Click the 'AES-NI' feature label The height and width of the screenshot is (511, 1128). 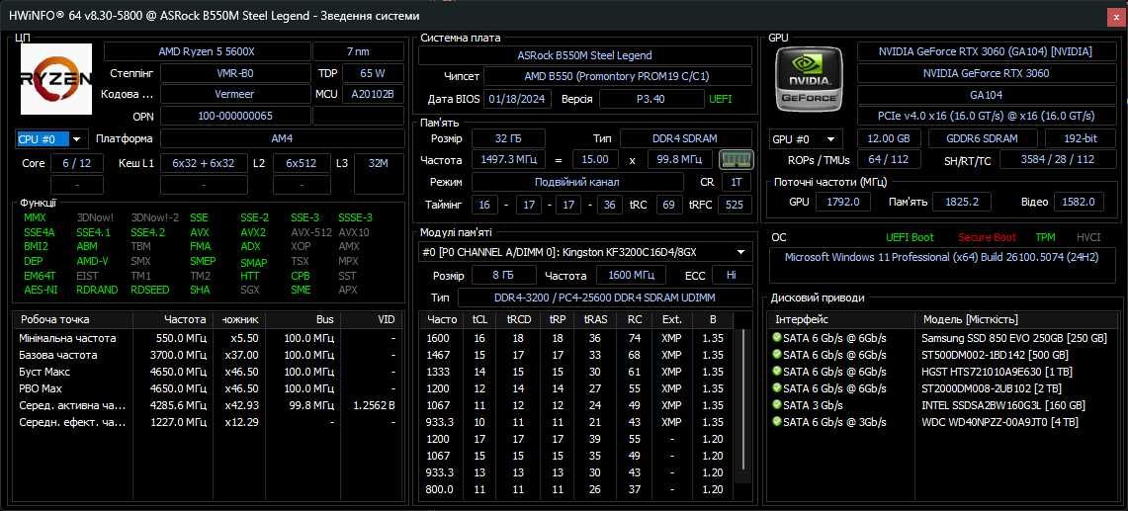(41, 290)
